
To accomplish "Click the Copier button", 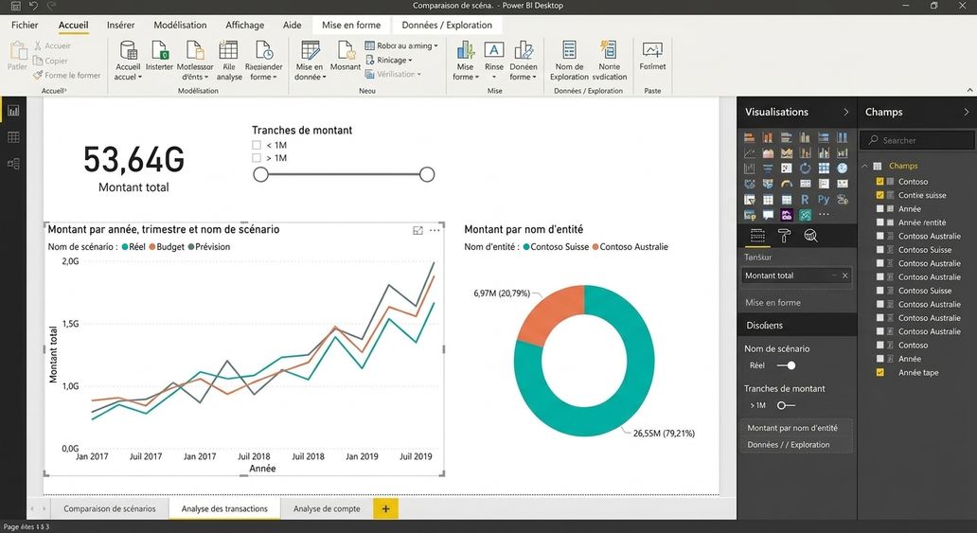I will 50,61.
